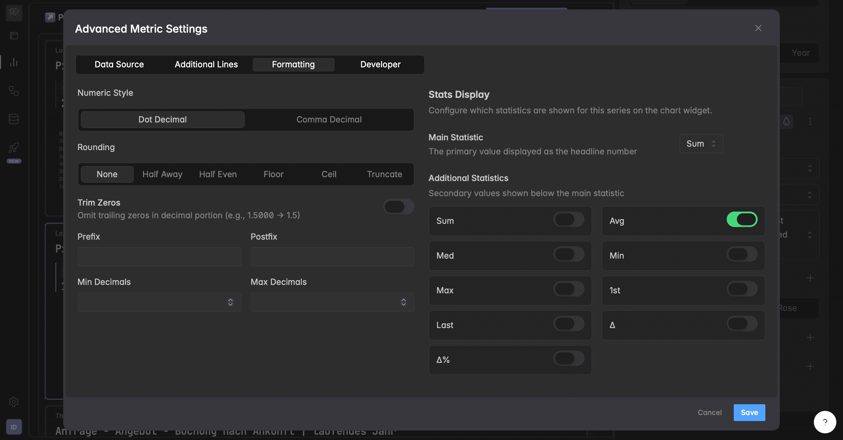843x440 pixels.
Task: Click the ID badge in sidebar bottom
Action: click(x=14, y=427)
